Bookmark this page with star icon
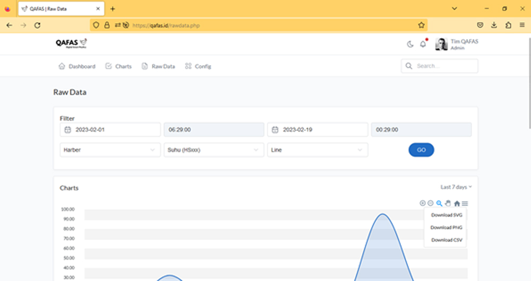 (421, 25)
